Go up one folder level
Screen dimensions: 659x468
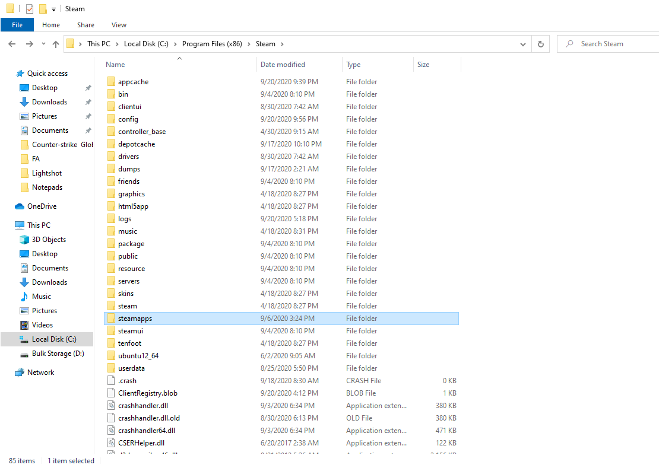(x=55, y=44)
